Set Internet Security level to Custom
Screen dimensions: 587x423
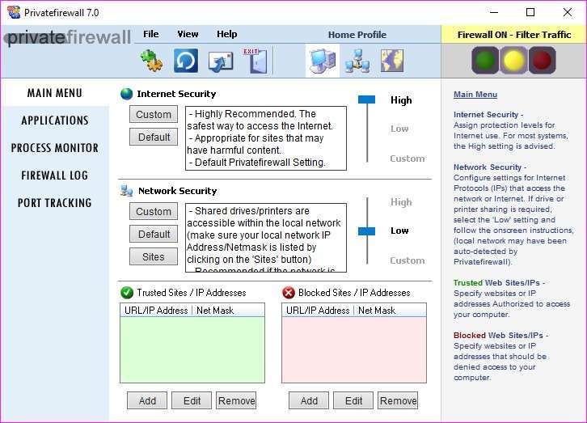(x=408, y=159)
